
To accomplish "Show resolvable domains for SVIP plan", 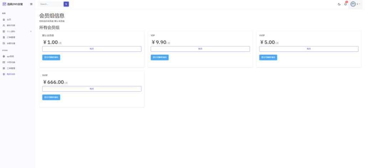I will coord(51,97).
